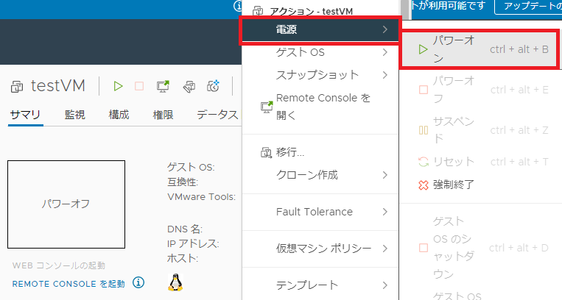562x300 pixels.
Task: Click testVM title text
Action: [58, 86]
